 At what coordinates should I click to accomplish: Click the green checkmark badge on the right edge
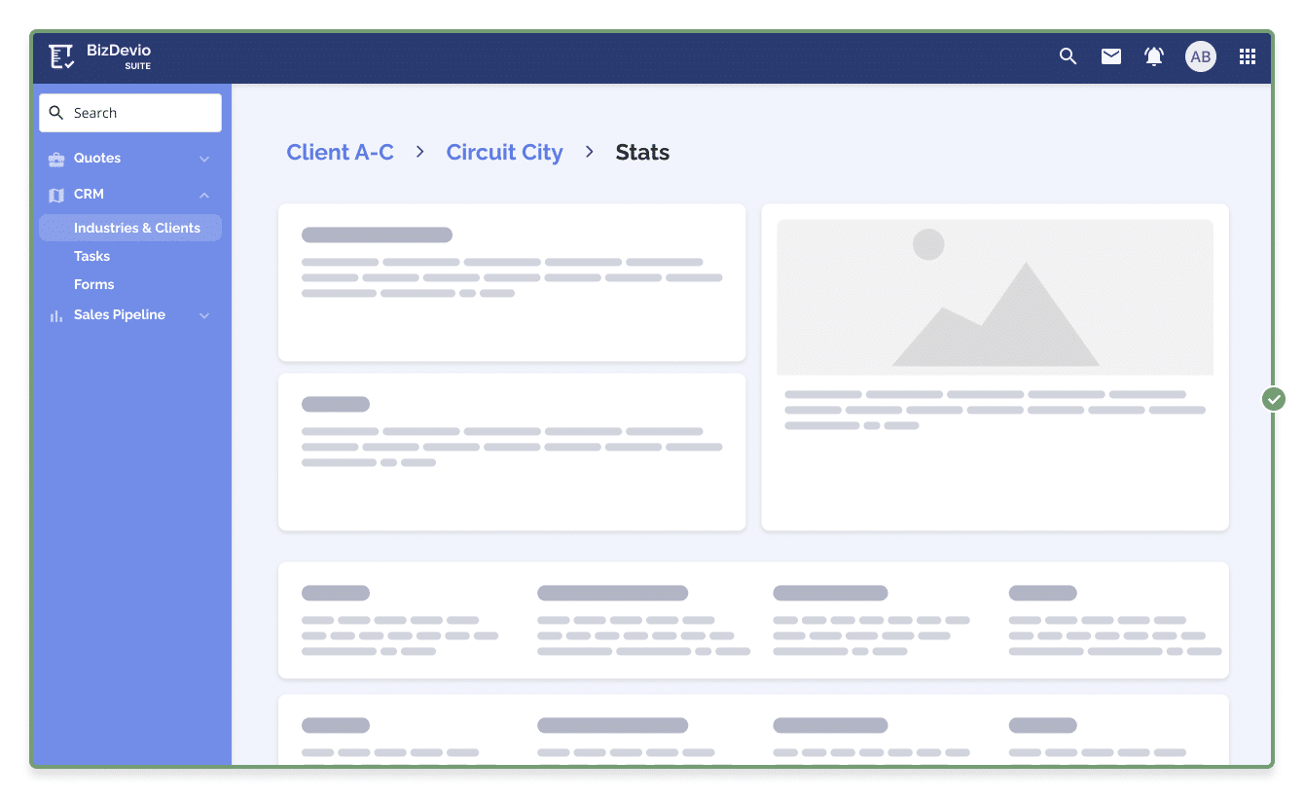point(1274,399)
